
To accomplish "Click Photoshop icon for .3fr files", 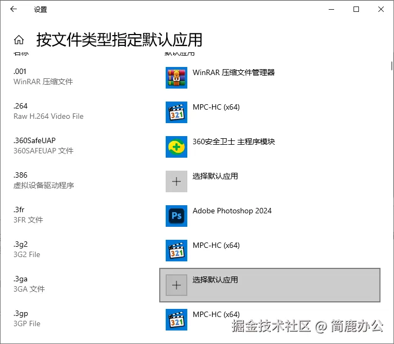I will tap(176, 216).
